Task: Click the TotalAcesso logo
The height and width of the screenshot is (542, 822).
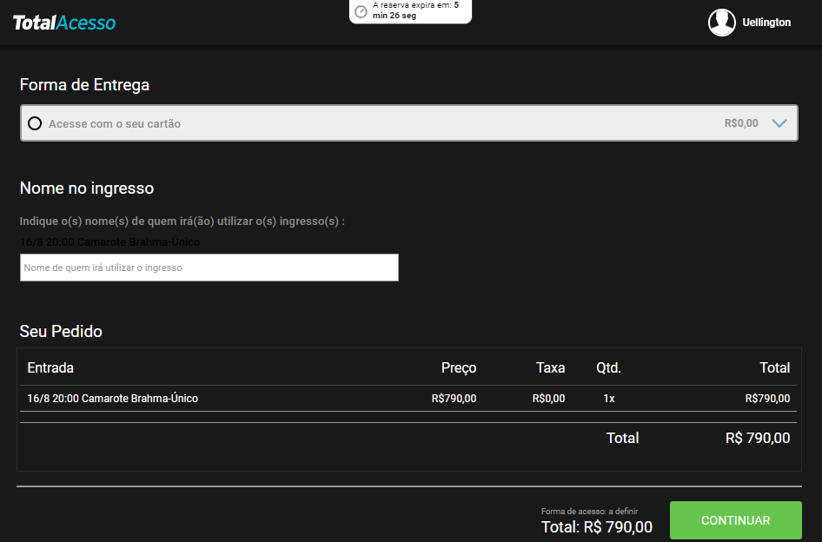Action: click(x=64, y=23)
